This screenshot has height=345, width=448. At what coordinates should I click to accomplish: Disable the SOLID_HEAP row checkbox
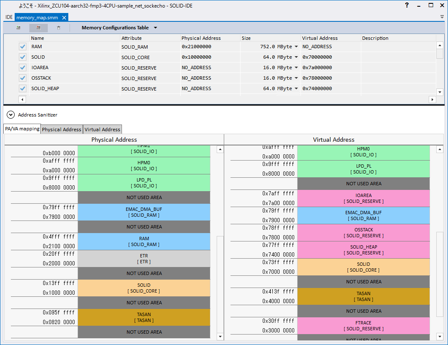(23, 88)
